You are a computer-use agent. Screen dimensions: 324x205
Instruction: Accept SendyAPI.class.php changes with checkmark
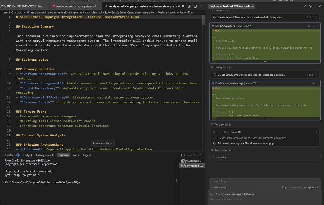313,26
